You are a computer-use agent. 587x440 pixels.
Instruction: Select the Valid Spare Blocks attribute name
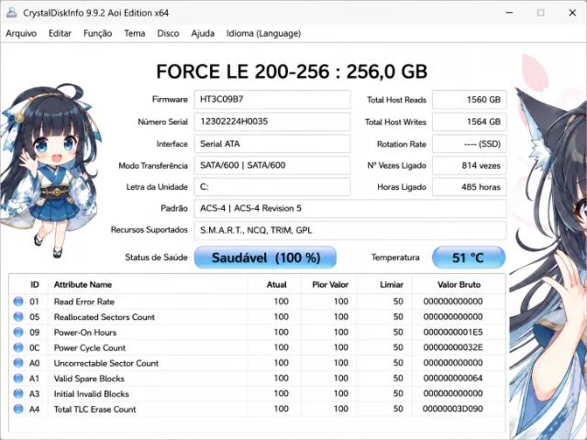coord(89,379)
